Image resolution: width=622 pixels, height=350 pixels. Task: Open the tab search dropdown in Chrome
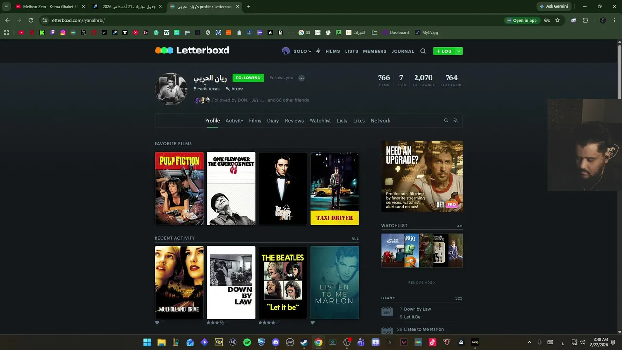(x=6, y=7)
